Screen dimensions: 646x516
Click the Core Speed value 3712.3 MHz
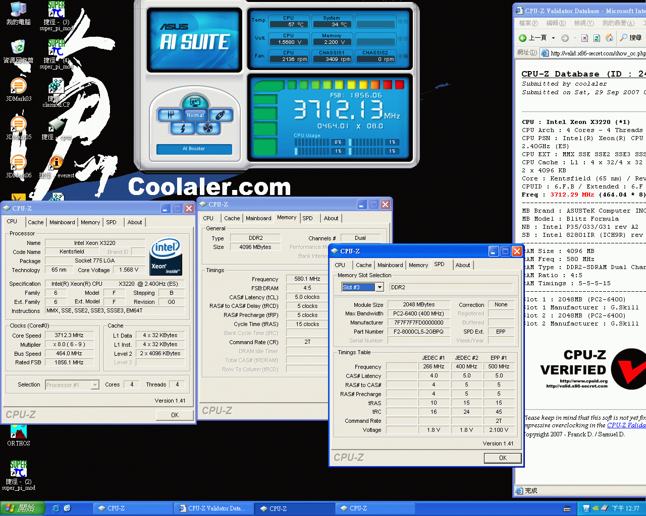coord(69,335)
